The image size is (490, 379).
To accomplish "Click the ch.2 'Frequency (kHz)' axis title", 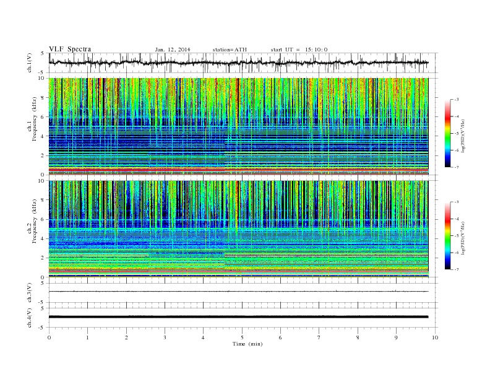I will coord(35,222).
